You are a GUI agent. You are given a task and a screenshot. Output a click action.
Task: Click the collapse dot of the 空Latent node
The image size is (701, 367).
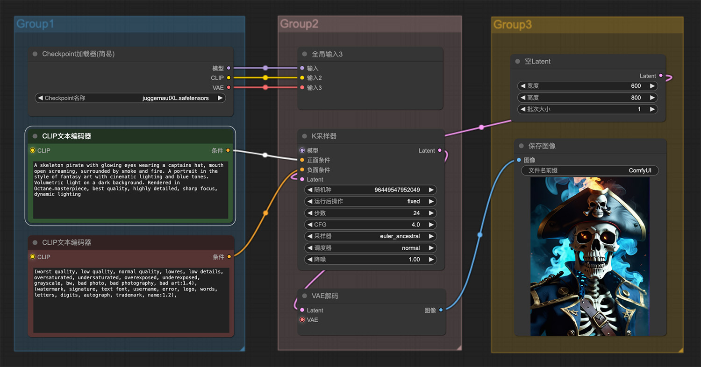tap(517, 61)
